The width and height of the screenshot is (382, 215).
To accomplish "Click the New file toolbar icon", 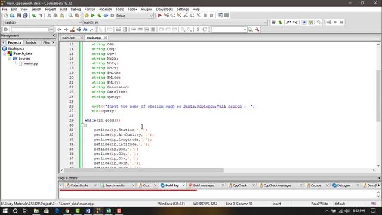I will [6, 16].
